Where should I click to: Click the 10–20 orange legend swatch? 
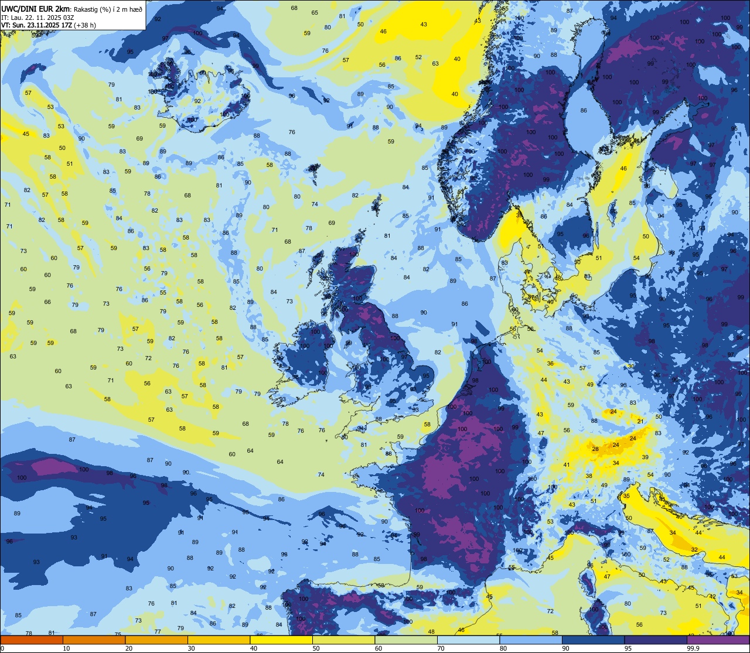tap(94, 640)
